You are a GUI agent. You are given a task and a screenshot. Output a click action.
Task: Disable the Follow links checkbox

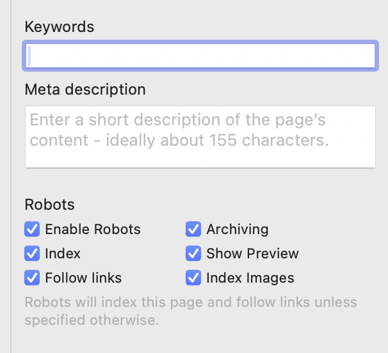(32, 278)
